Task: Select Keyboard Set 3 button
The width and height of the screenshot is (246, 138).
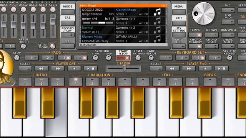Action: (199, 58)
